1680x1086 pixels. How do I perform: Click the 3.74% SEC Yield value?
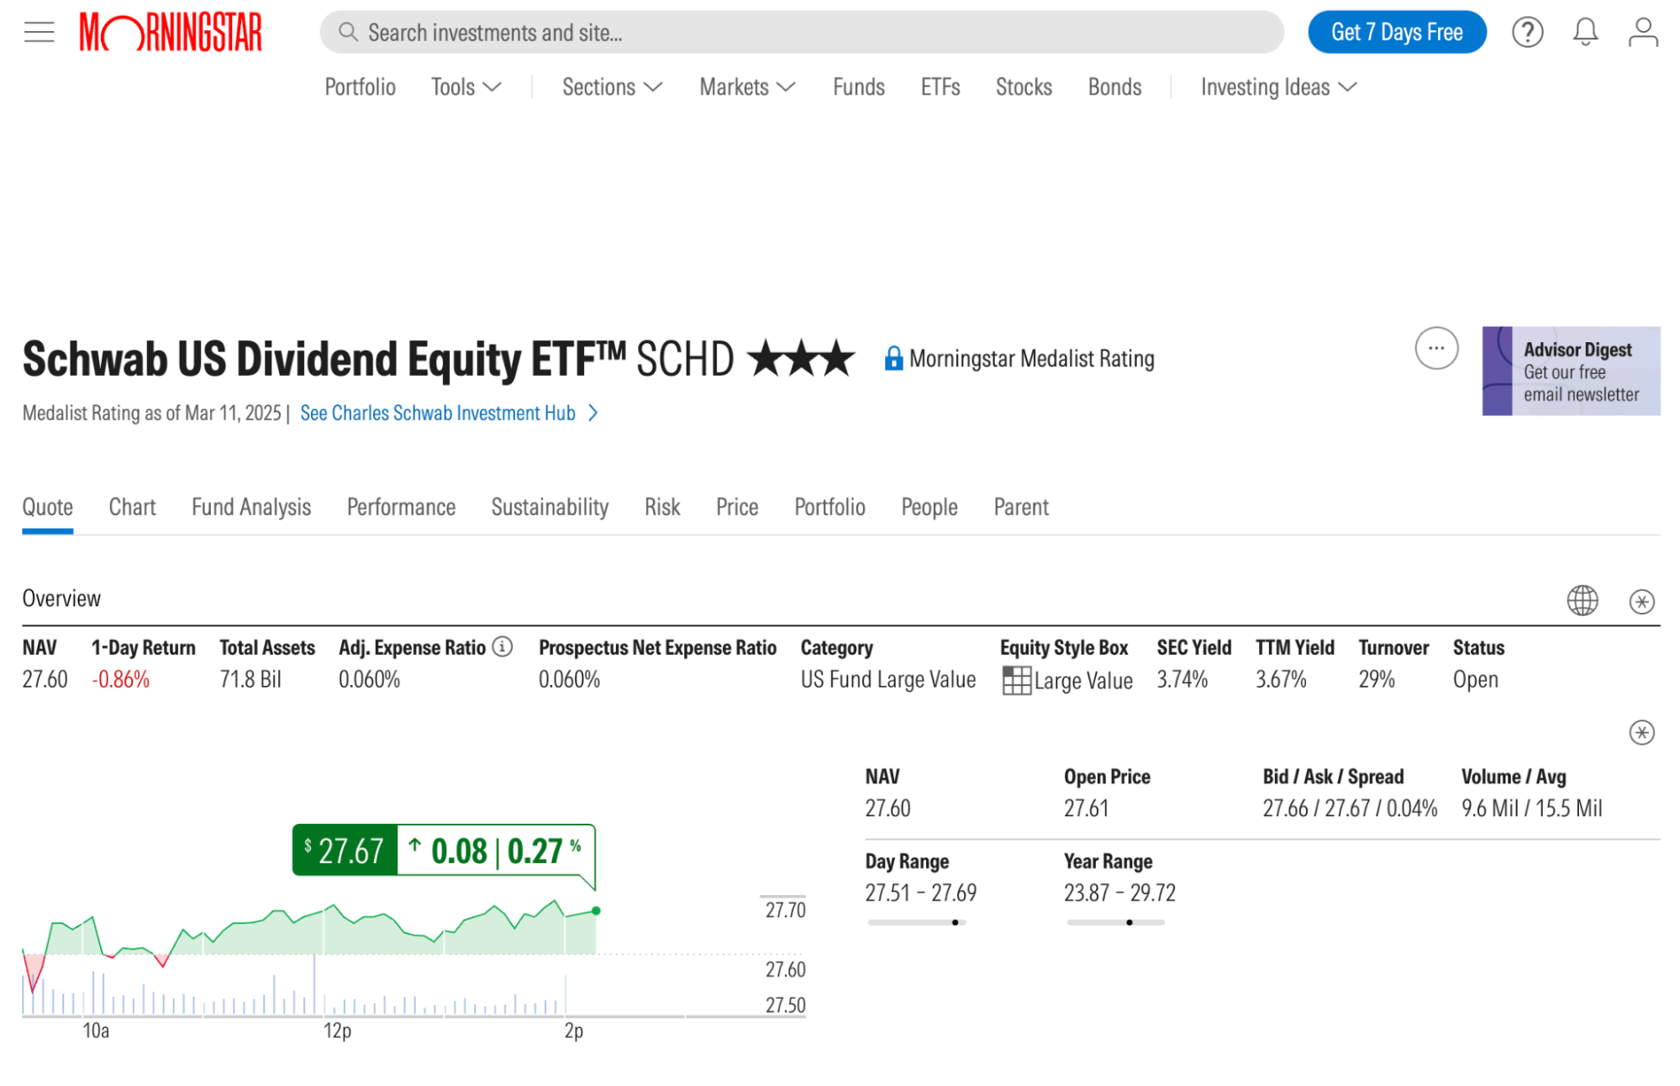point(1182,679)
